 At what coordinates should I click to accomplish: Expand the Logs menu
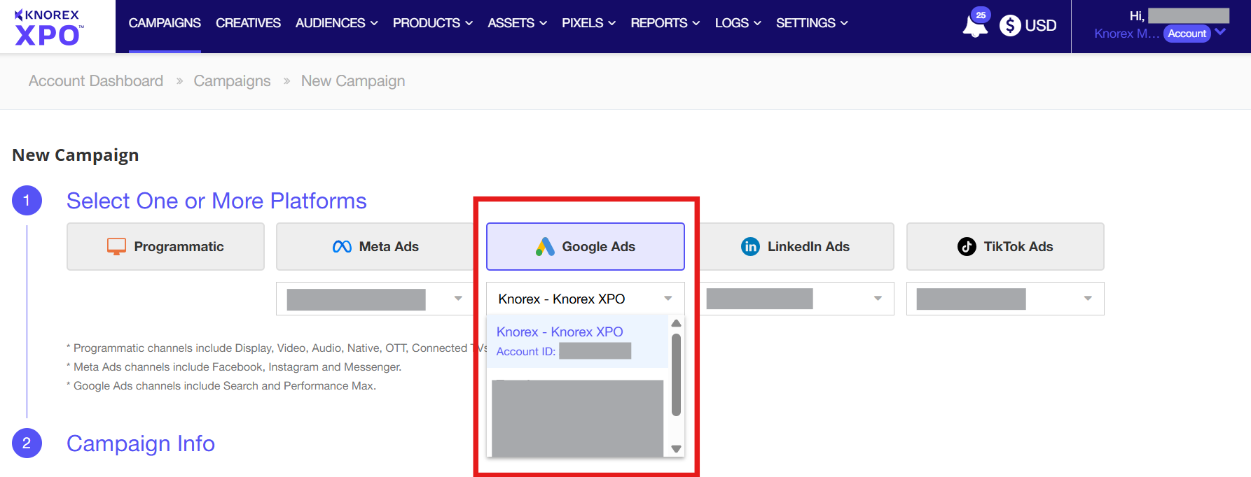click(738, 23)
